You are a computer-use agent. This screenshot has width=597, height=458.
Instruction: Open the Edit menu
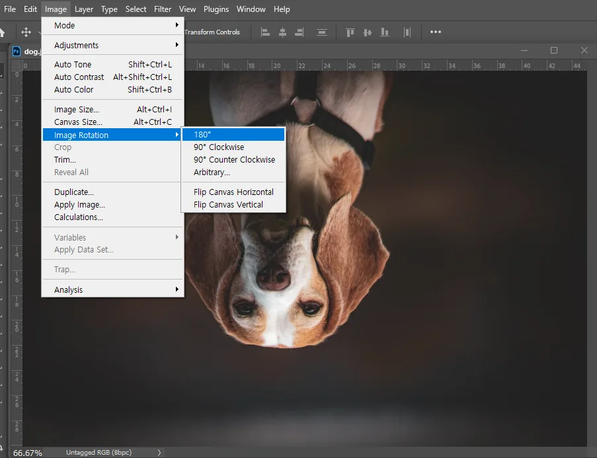[30, 9]
